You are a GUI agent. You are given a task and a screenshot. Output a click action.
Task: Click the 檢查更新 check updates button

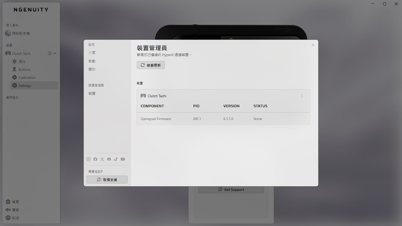coord(151,65)
